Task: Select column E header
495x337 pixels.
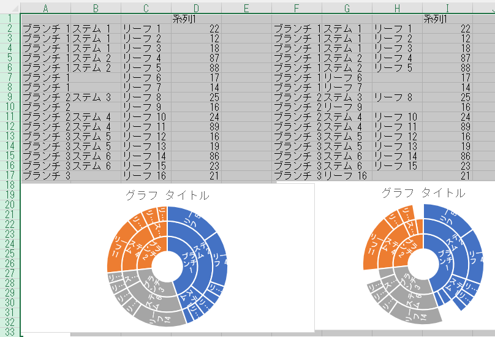Action: point(246,8)
